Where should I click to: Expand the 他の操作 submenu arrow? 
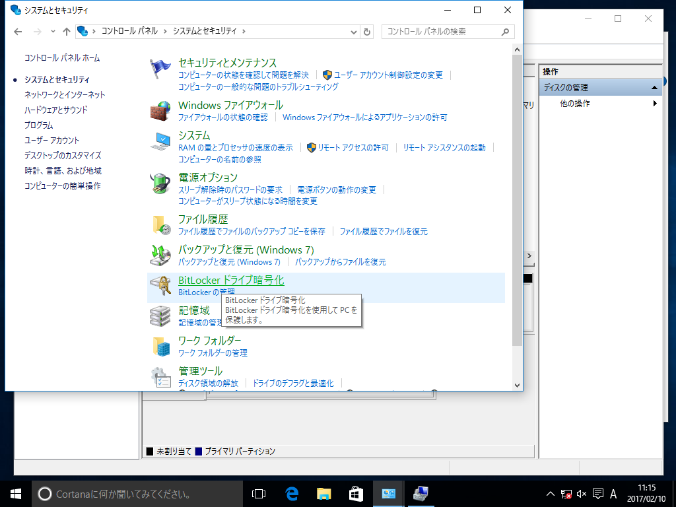click(655, 104)
